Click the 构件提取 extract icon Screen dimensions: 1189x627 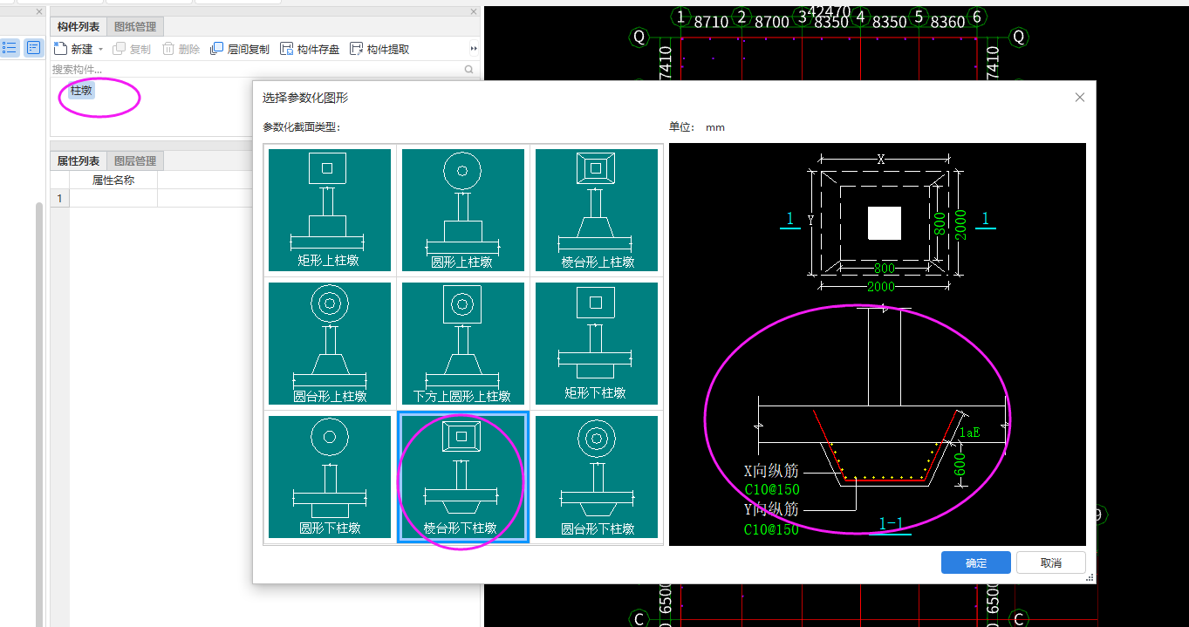tap(356, 49)
